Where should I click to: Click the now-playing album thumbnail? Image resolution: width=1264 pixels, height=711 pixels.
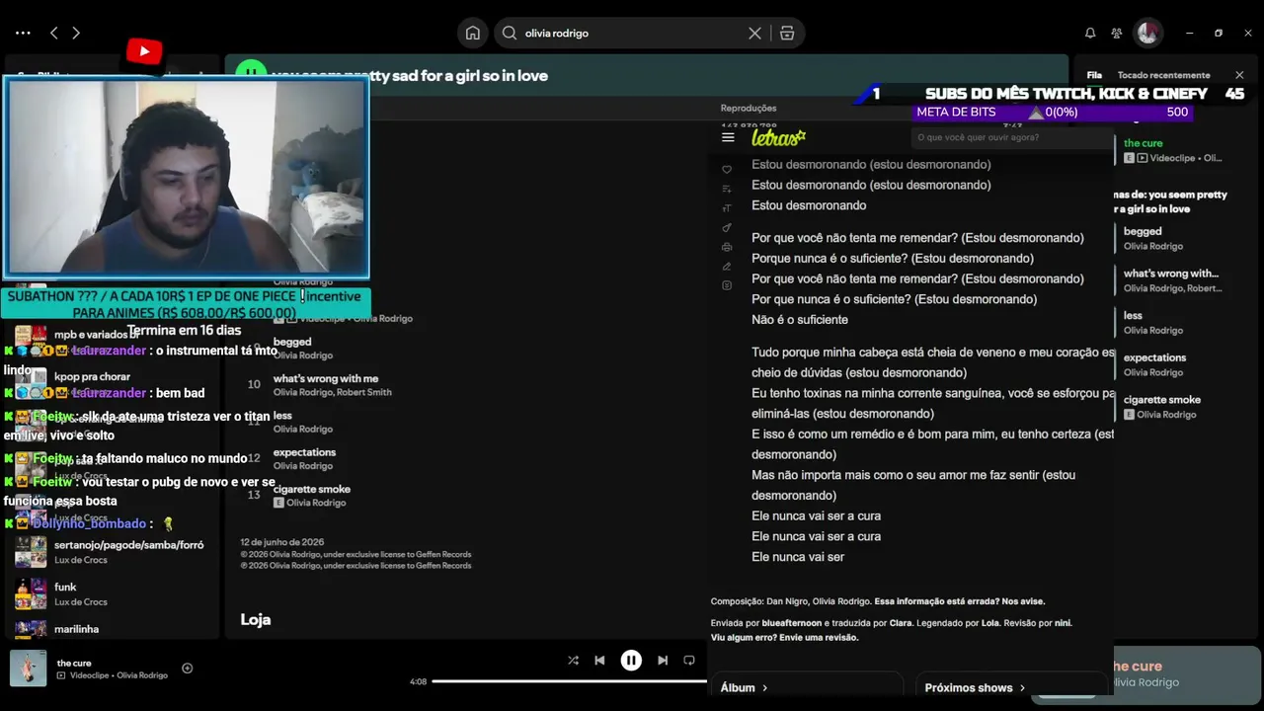(28, 669)
